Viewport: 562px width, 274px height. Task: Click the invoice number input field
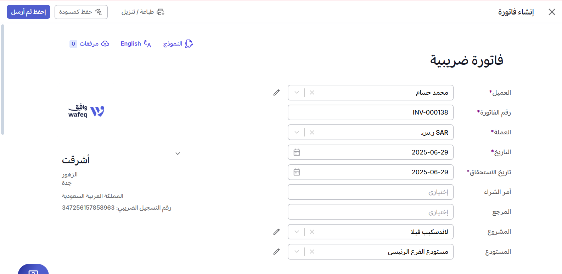(x=370, y=112)
